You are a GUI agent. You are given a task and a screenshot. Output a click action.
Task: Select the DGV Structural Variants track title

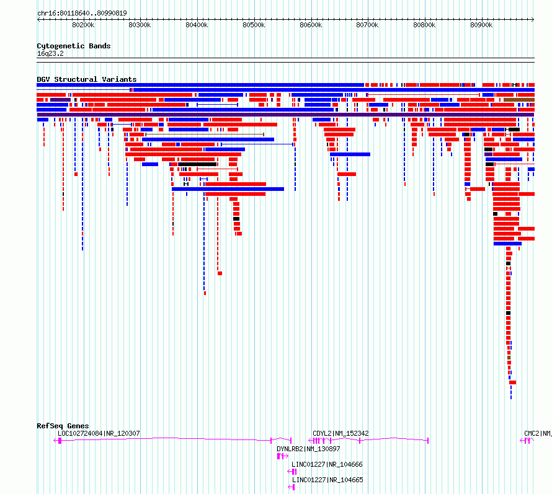[x=87, y=79]
